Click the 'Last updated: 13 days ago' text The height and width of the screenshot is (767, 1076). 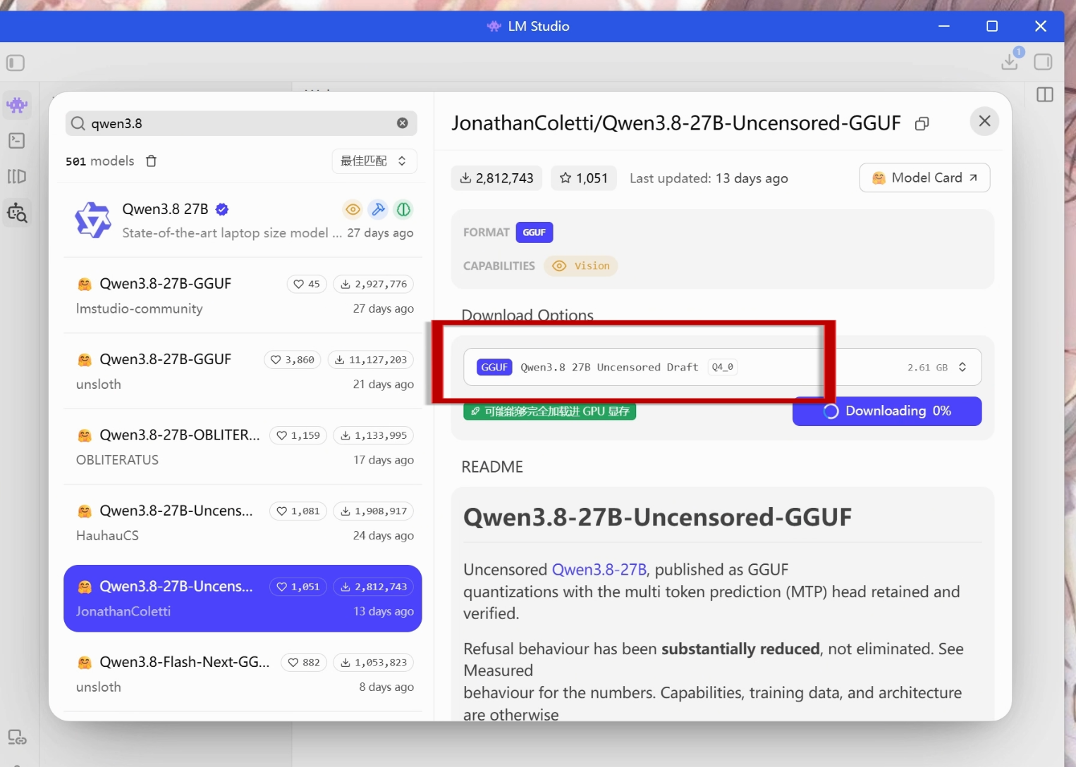coord(709,178)
